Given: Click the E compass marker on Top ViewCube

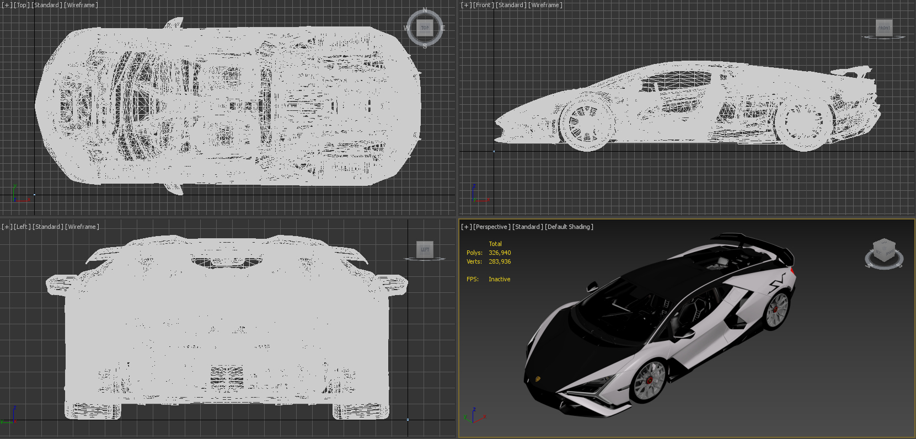Looking at the screenshot, I should [442, 28].
